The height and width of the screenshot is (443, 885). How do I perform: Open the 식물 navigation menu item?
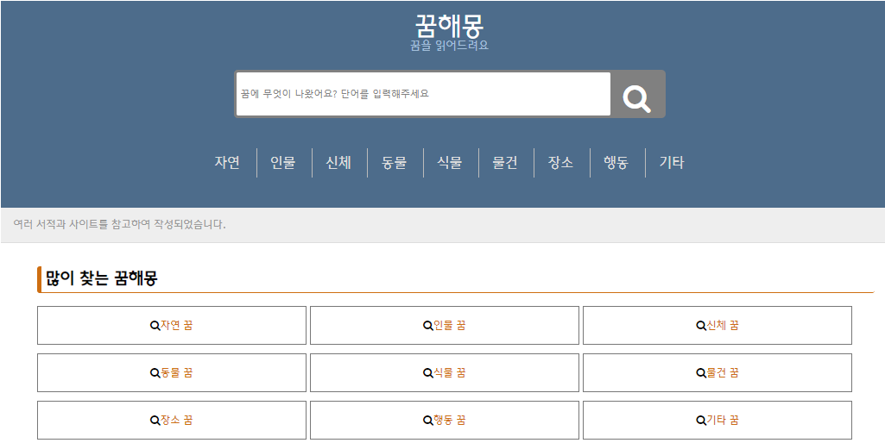point(450,162)
